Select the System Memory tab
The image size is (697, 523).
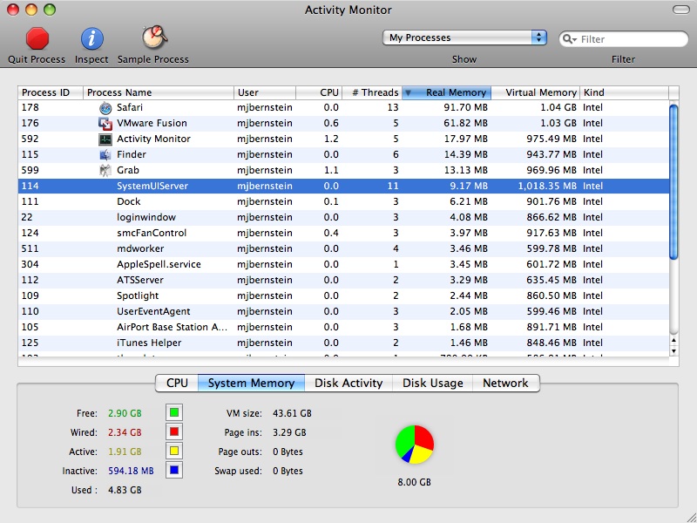(x=251, y=384)
